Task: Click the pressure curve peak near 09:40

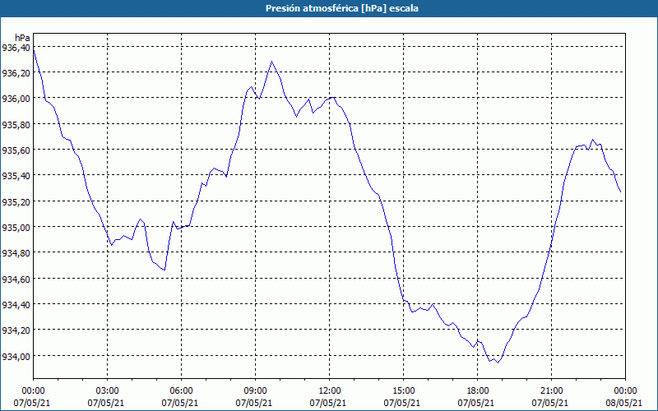Action: pos(272,62)
